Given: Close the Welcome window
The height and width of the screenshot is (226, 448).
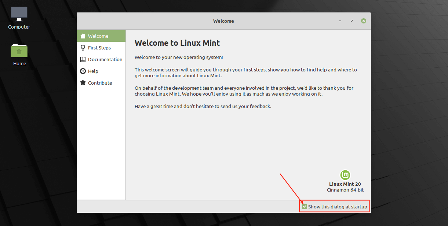Looking at the screenshot, I should point(364,21).
